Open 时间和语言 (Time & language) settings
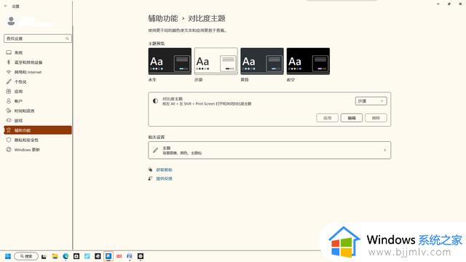This screenshot has height=262, width=466. pyautogui.click(x=38, y=111)
